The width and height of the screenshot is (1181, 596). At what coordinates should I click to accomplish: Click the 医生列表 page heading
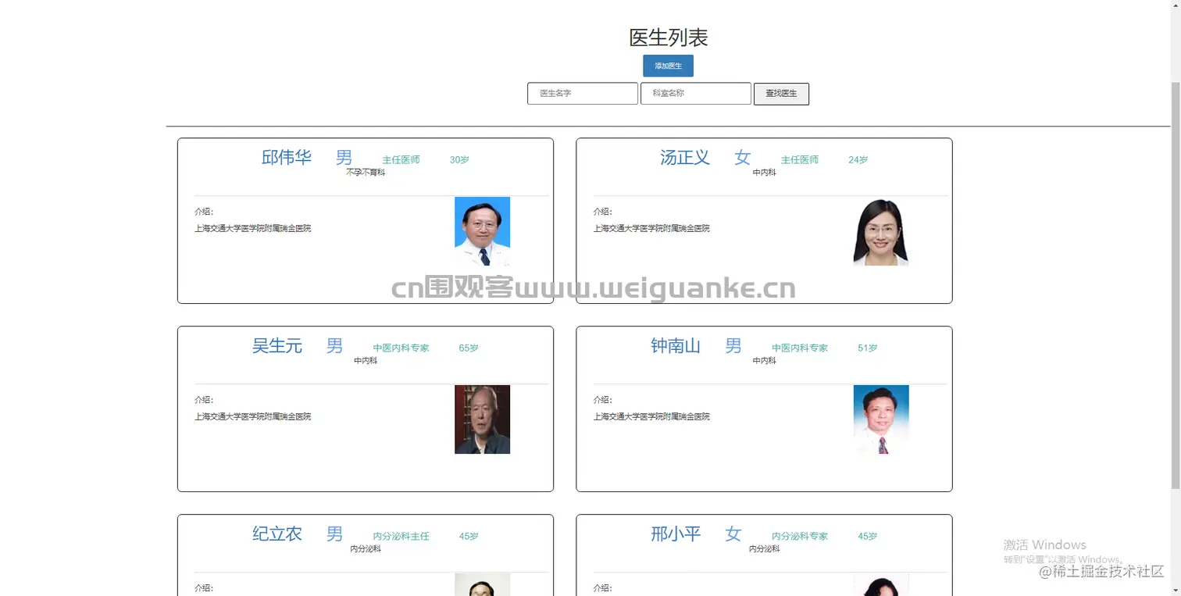pyautogui.click(x=669, y=37)
